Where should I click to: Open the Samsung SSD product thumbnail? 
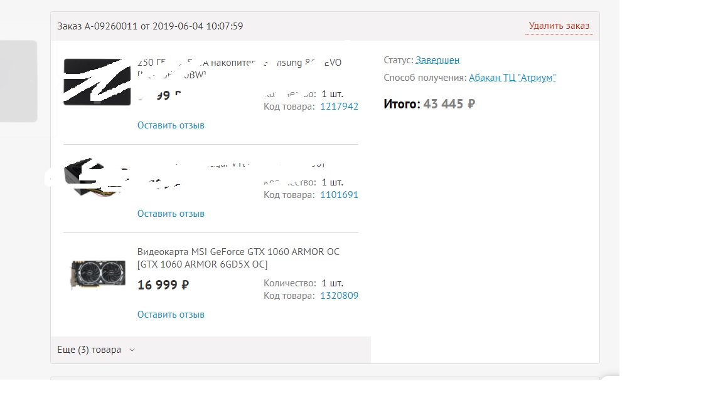pyautogui.click(x=97, y=82)
